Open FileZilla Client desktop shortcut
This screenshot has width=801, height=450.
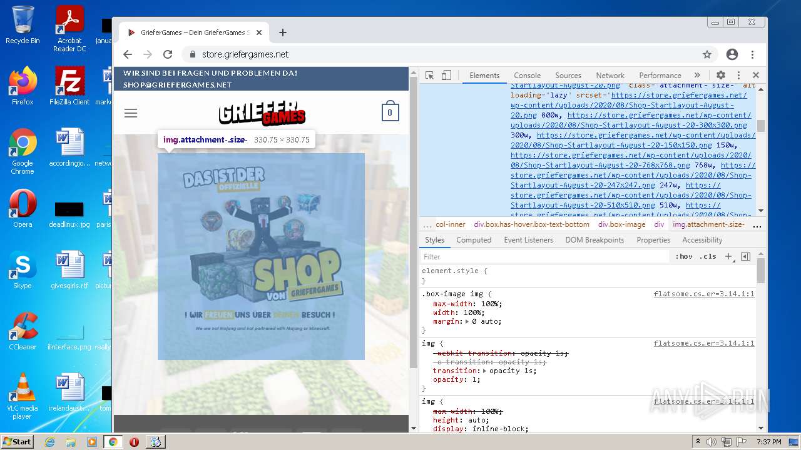(69, 86)
